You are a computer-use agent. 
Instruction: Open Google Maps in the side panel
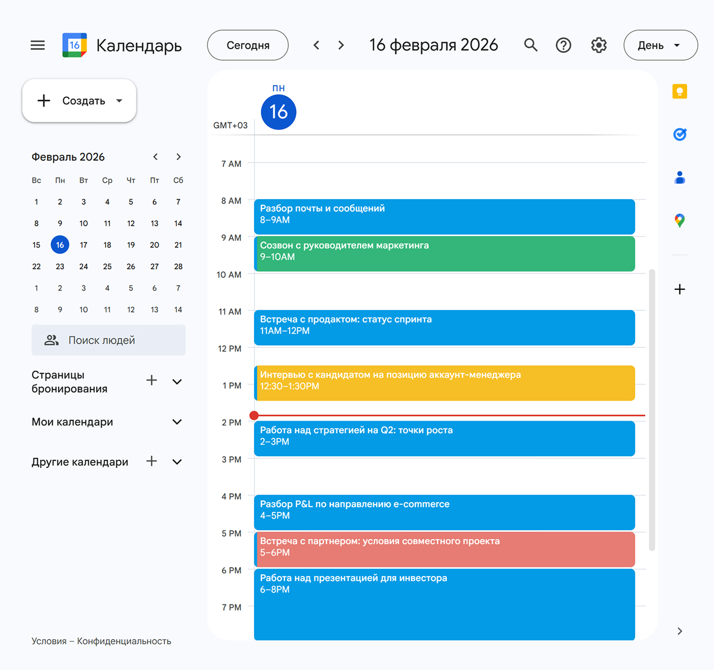pos(679,221)
